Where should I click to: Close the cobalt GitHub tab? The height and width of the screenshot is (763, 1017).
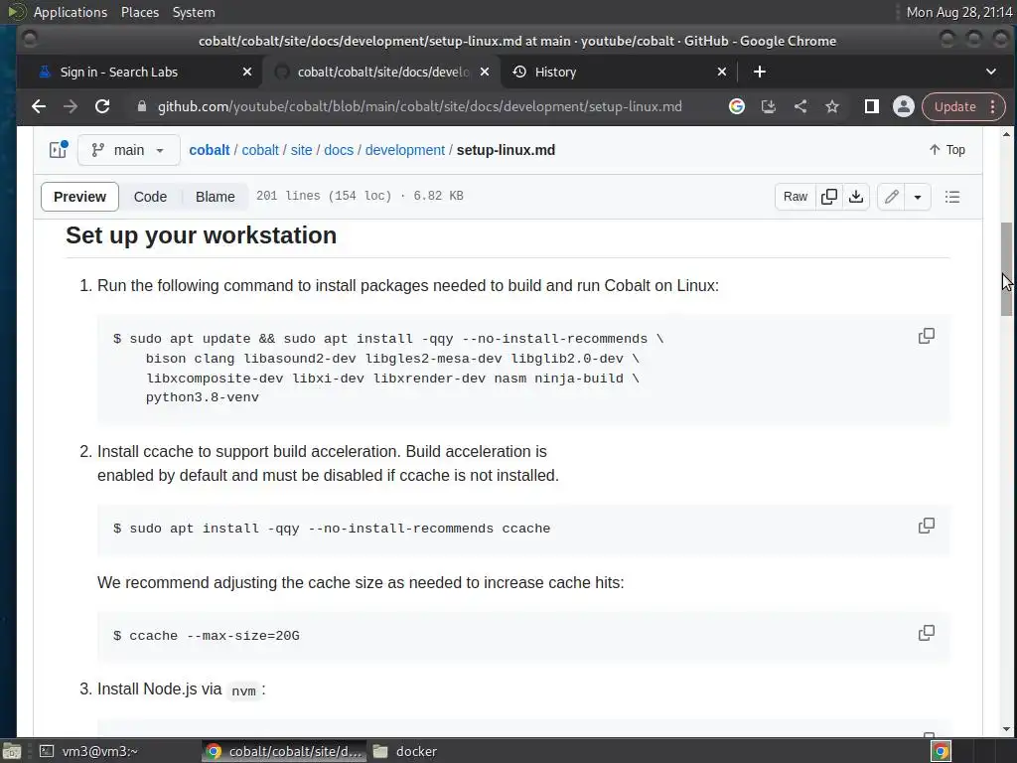point(485,72)
